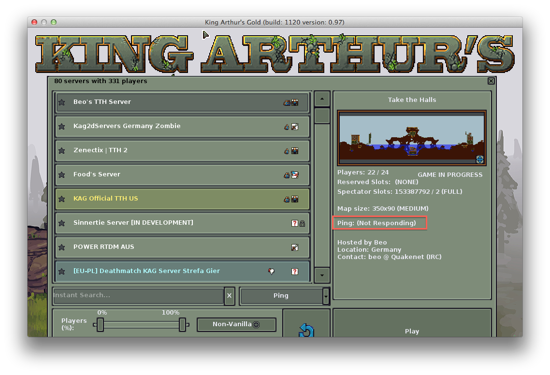Click thumbs-down icon on [EU-PL] Deathmatch server
This screenshot has height=375, width=550.
272,271
